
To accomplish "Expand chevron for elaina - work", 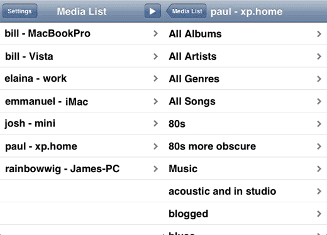I will click(x=155, y=79).
